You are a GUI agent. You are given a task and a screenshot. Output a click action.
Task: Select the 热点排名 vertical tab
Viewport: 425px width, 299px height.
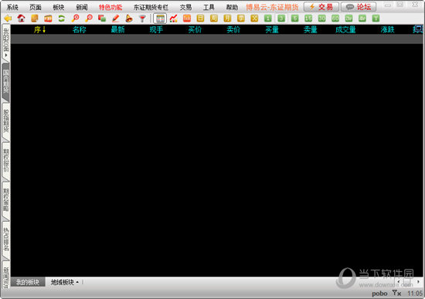[x=5, y=240]
